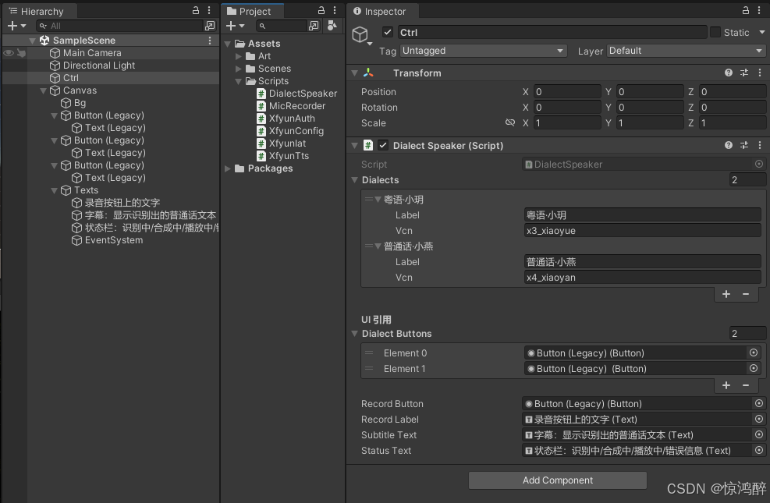Collapse the Canvas object in Hierarchy

click(x=43, y=90)
